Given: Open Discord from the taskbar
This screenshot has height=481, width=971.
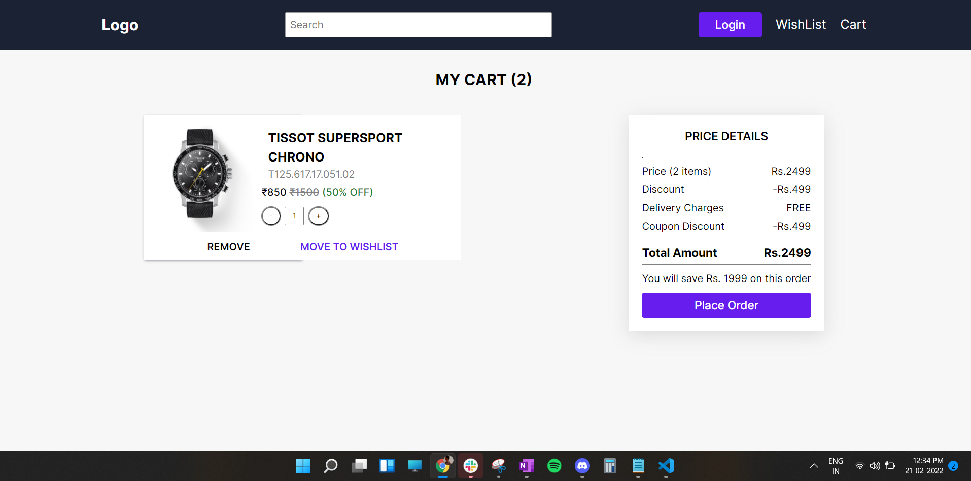Looking at the screenshot, I should pos(582,466).
